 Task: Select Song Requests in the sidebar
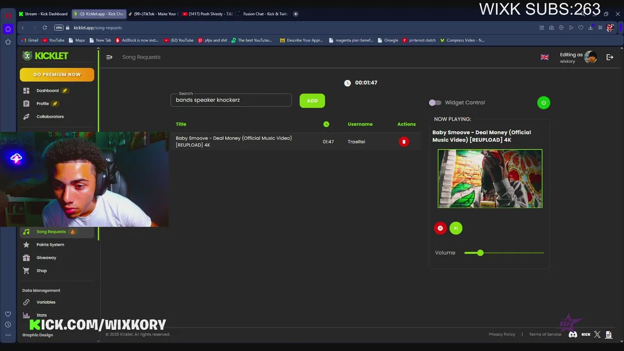click(x=57, y=232)
